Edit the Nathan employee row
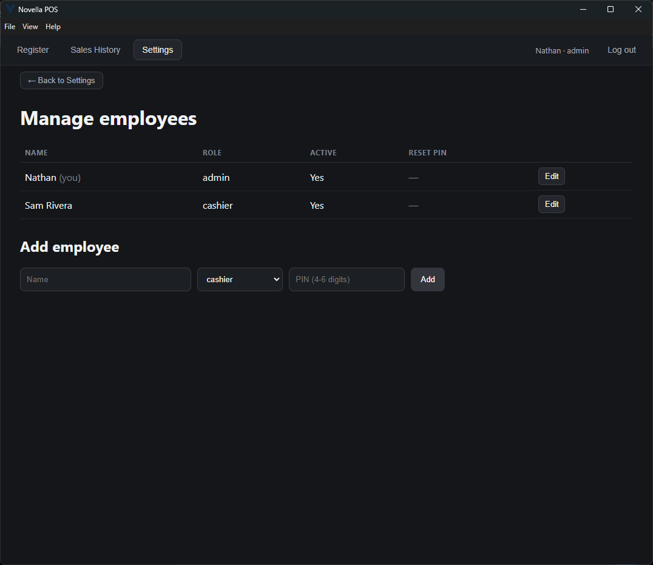 [552, 176]
